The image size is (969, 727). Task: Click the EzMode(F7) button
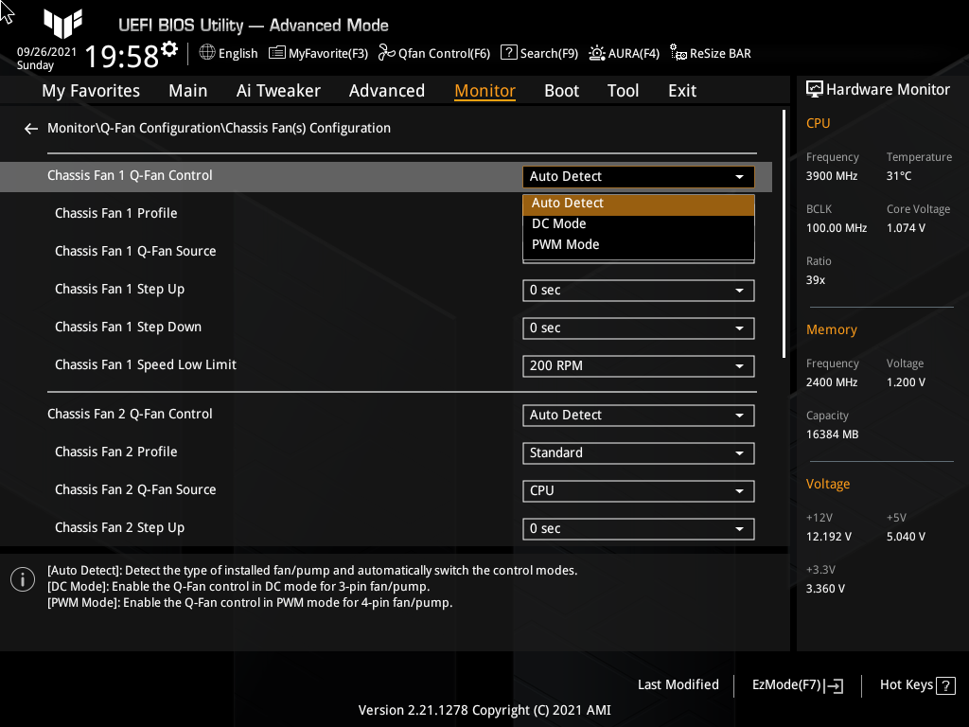point(796,684)
